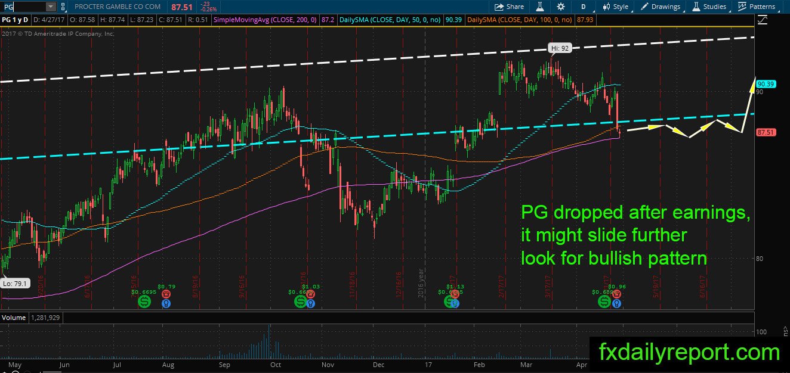Click the red earnings phone icon labeled $1.03
Image resolution: width=790 pixels, height=373 pixels.
pyautogui.click(x=311, y=294)
